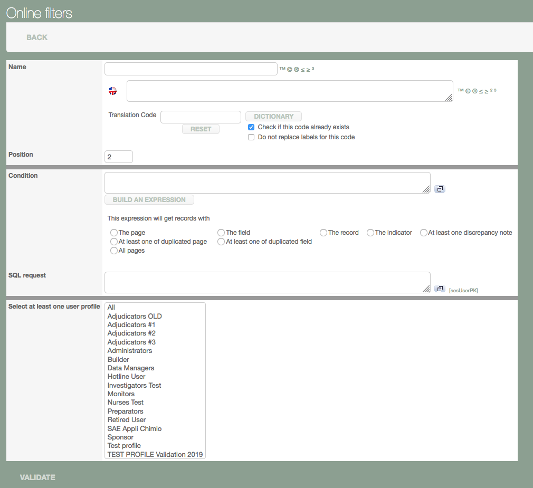Click the Position input field

click(119, 157)
